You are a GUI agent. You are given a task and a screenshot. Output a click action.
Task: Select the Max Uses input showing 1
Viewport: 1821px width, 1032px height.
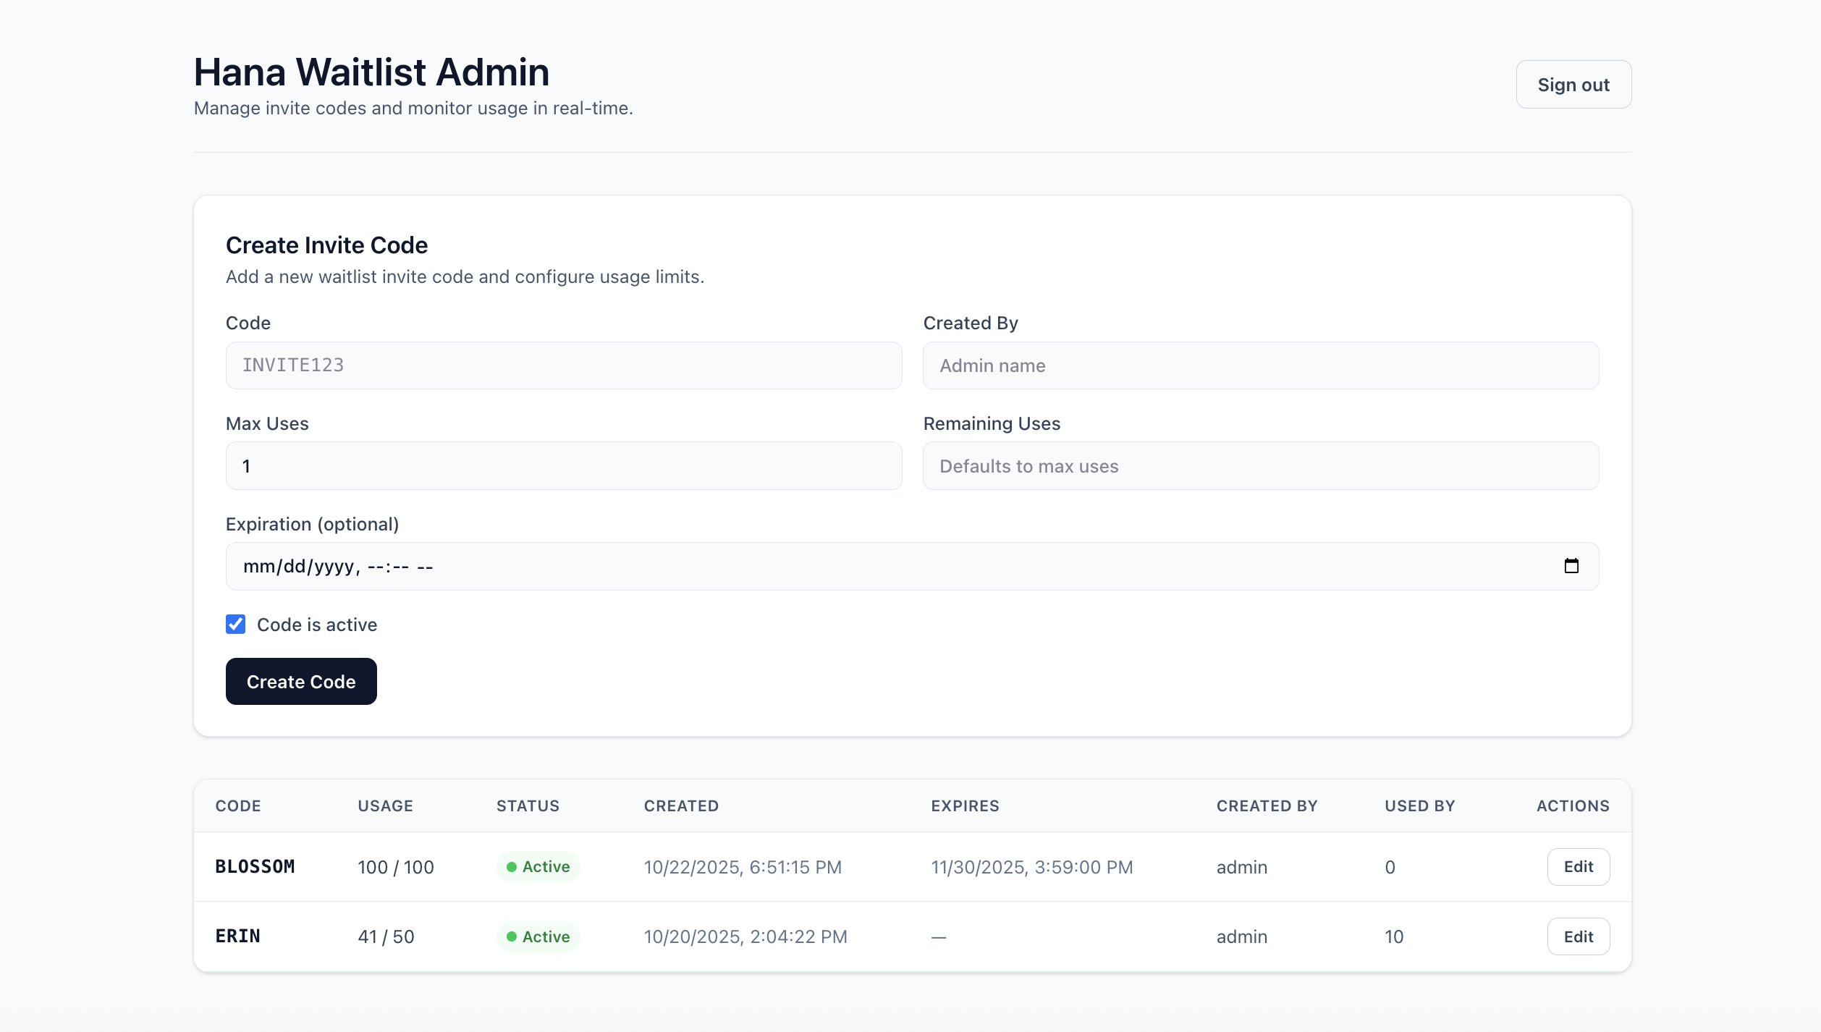(563, 465)
